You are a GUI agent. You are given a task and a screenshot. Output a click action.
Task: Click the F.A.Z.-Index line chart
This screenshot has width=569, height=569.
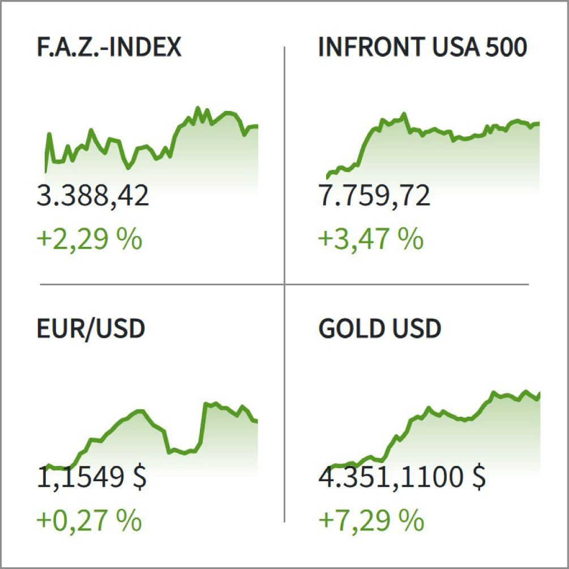(151, 149)
